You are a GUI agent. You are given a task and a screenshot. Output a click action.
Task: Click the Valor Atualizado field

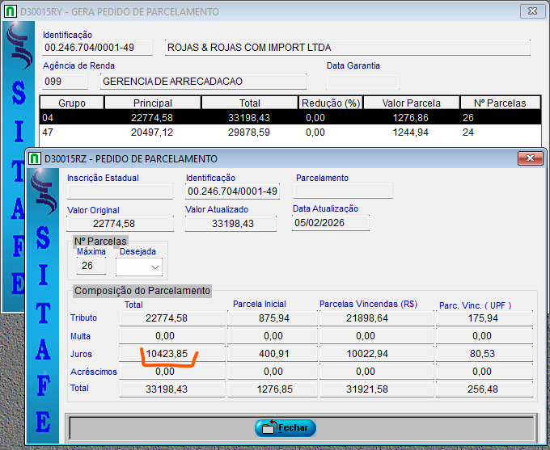click(x=232, y=224)
